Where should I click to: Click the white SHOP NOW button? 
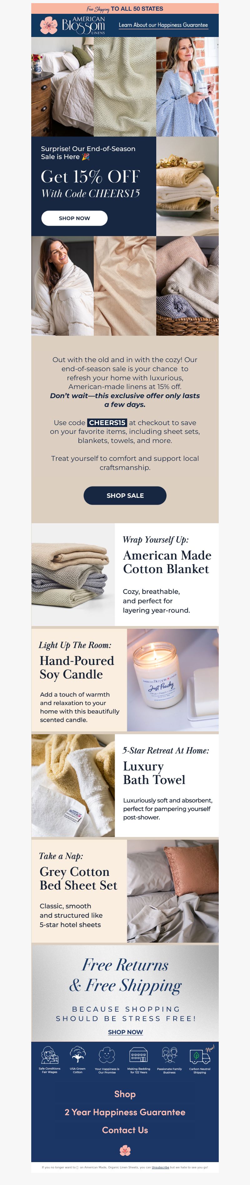74,218
